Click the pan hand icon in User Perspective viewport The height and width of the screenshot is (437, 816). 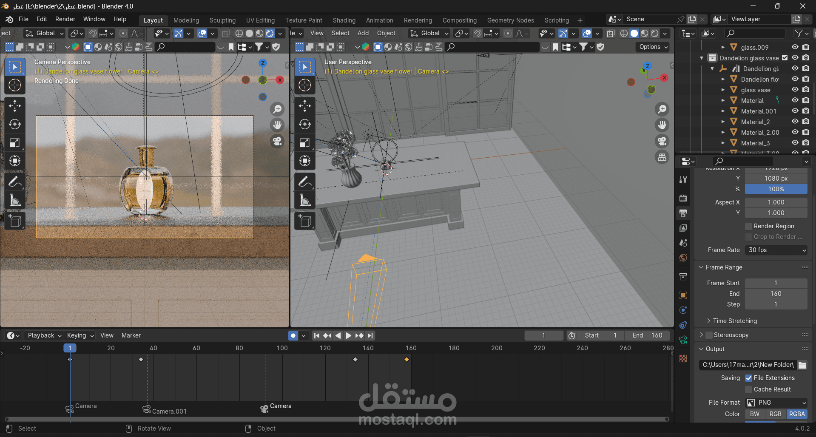tap(662, 125)
